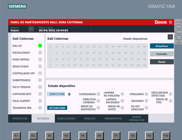Switch to HORAS OPERACION tab

coord(137,118)
